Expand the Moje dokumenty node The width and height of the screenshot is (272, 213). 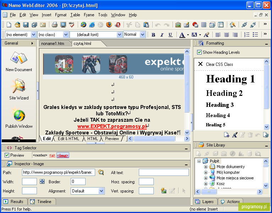[x=206, y=167]
